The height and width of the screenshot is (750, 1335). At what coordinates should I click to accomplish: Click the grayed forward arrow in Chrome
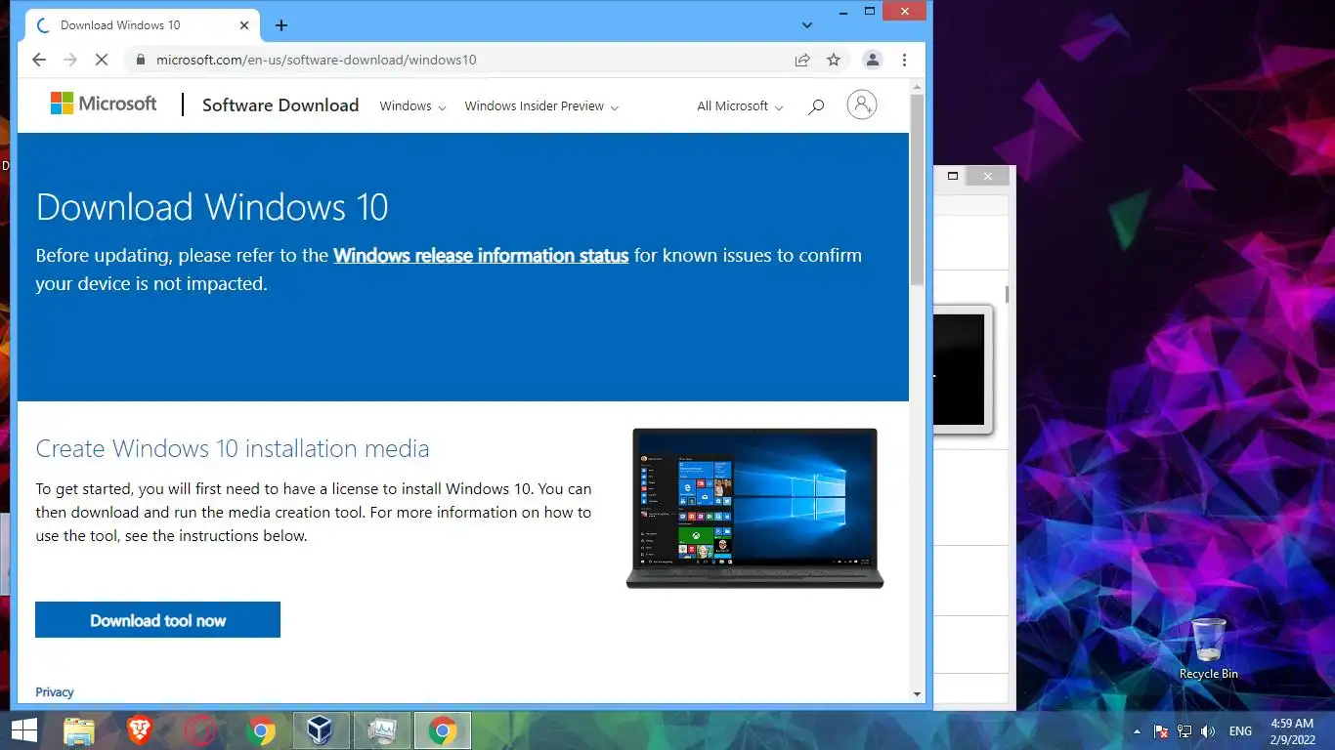coord(69,60)
